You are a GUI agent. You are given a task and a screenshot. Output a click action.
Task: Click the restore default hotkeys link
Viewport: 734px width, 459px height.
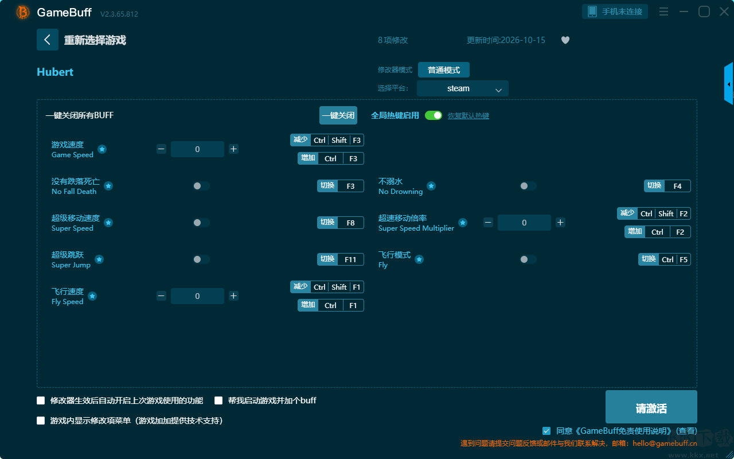tap(468, 116)
